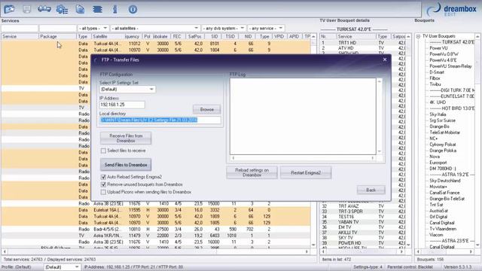Open the all types filter dropdown
The width and height of the screenshot is (482, 271).
pos(93,29)
